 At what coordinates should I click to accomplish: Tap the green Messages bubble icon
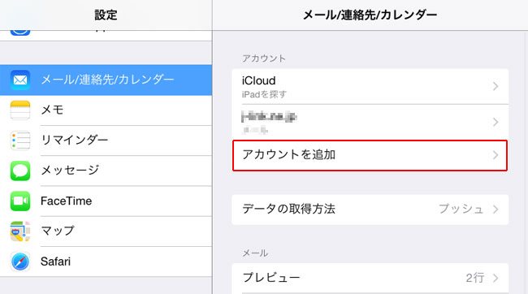(20, 171)
